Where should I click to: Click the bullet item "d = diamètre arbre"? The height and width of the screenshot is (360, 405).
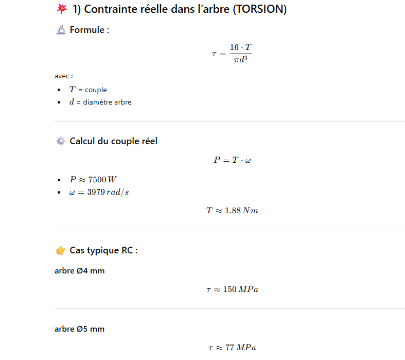tap(100, 102)
